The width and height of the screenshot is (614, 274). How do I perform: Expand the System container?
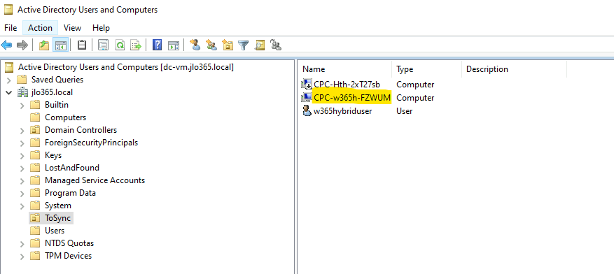[x=22, y=206]
